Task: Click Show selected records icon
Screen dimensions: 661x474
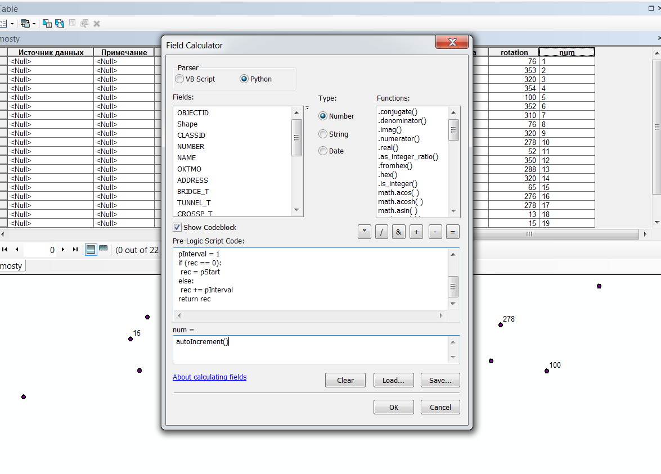Action: coord(104,249)
